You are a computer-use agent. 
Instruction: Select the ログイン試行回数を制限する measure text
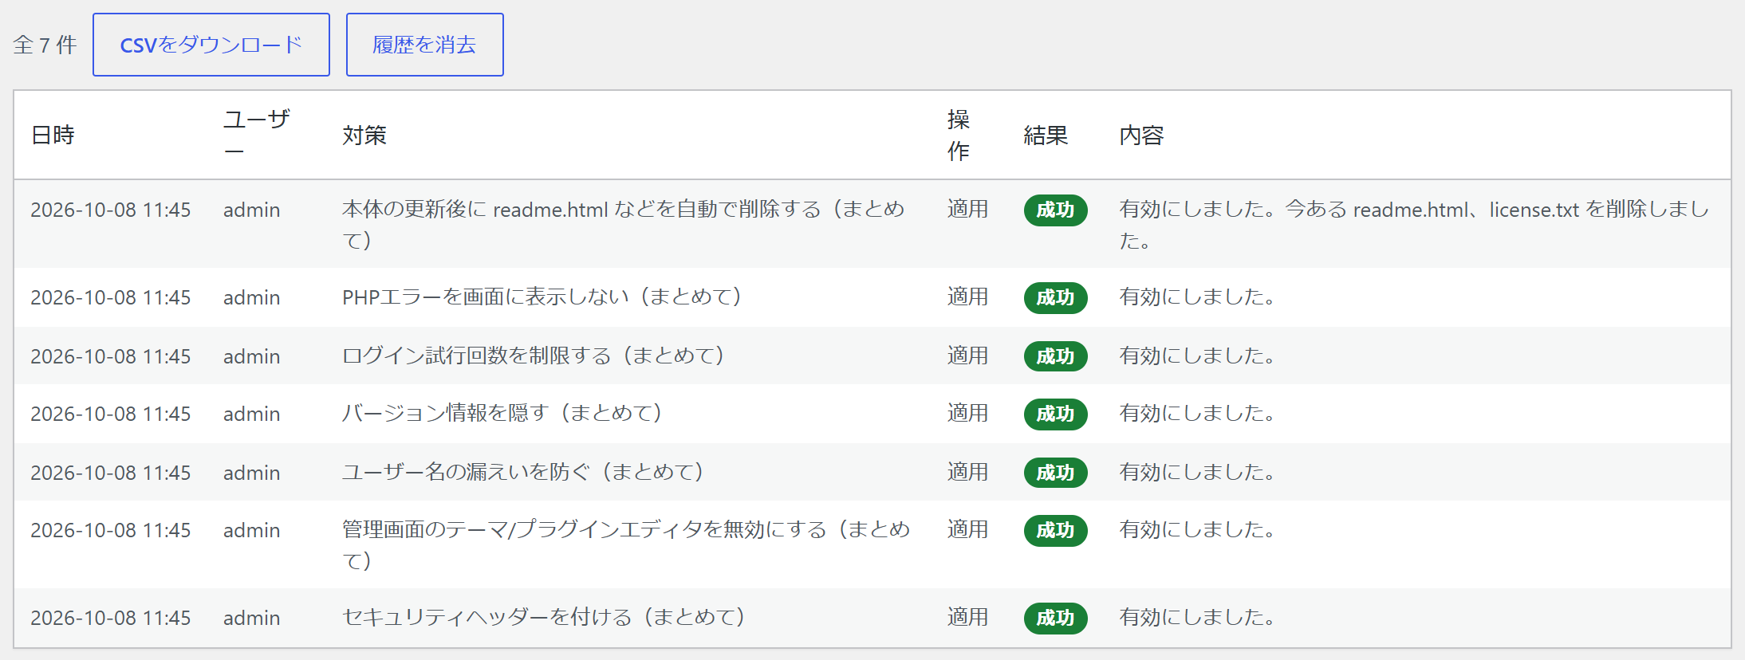point(534,356)
